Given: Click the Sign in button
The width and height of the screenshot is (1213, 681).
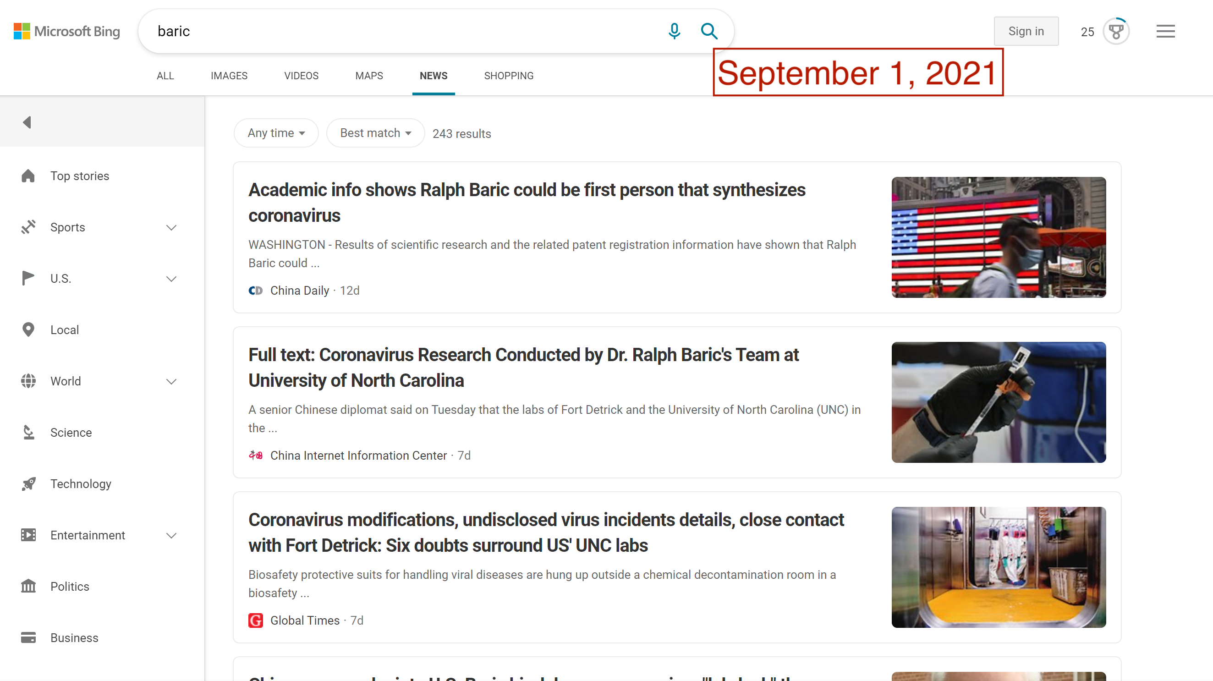Looking at the screenshot, I should 1026,31.
